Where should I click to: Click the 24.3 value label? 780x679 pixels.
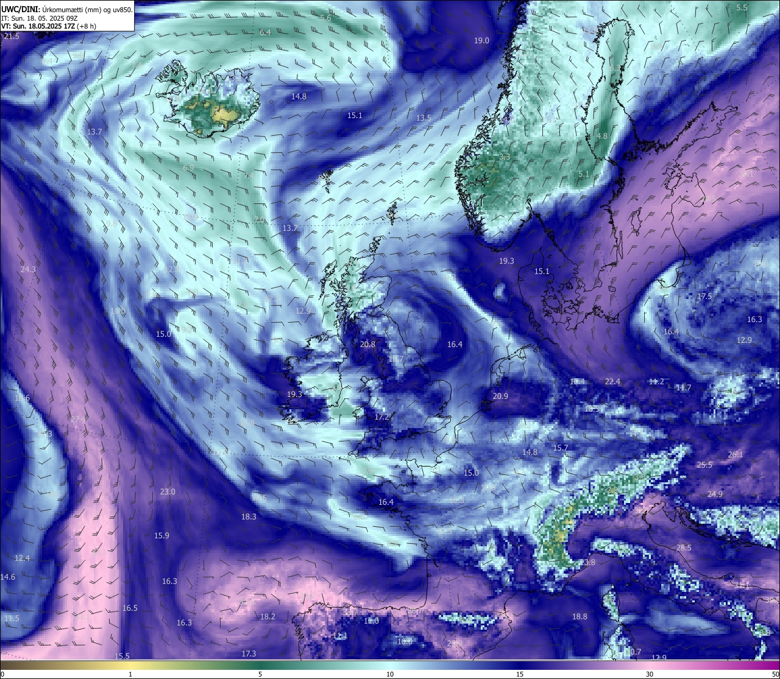(28, 269)
